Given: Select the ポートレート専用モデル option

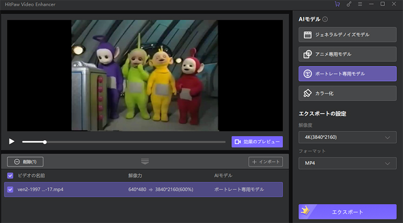Looking at the screenshot, I should click(x=347, y=73).
